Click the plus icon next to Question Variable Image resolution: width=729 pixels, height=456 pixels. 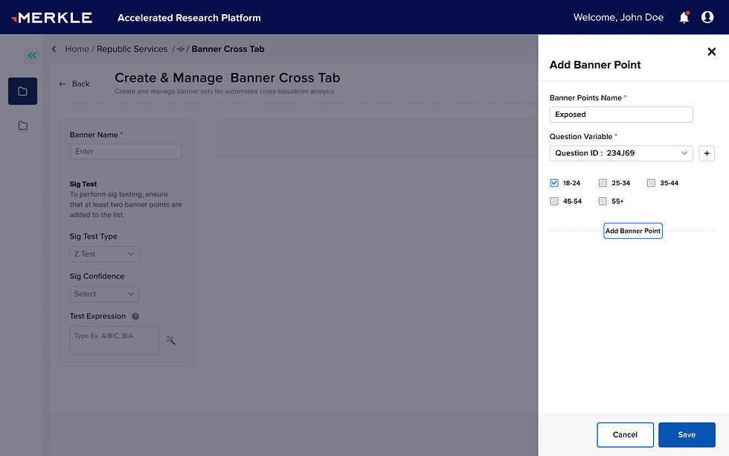click(x=707, y=153)
